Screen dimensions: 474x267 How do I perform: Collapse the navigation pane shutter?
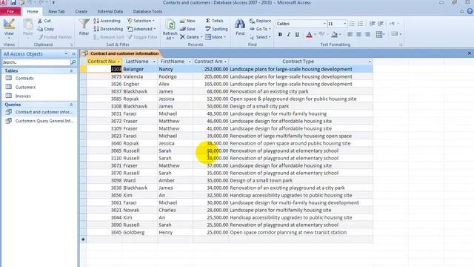73,54
